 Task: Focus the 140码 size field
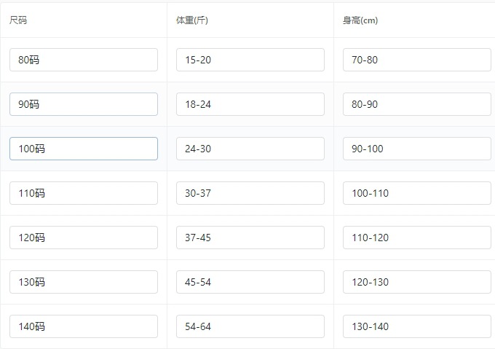[x=84, y=326]
